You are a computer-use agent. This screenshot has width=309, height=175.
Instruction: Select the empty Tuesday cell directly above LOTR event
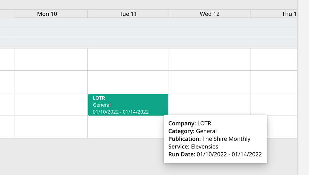tap(128, 82)
